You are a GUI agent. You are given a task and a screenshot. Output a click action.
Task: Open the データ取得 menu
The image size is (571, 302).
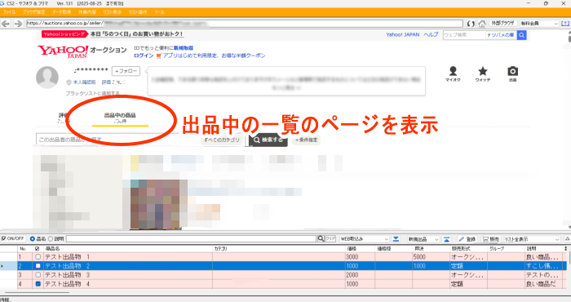[61, 12]
